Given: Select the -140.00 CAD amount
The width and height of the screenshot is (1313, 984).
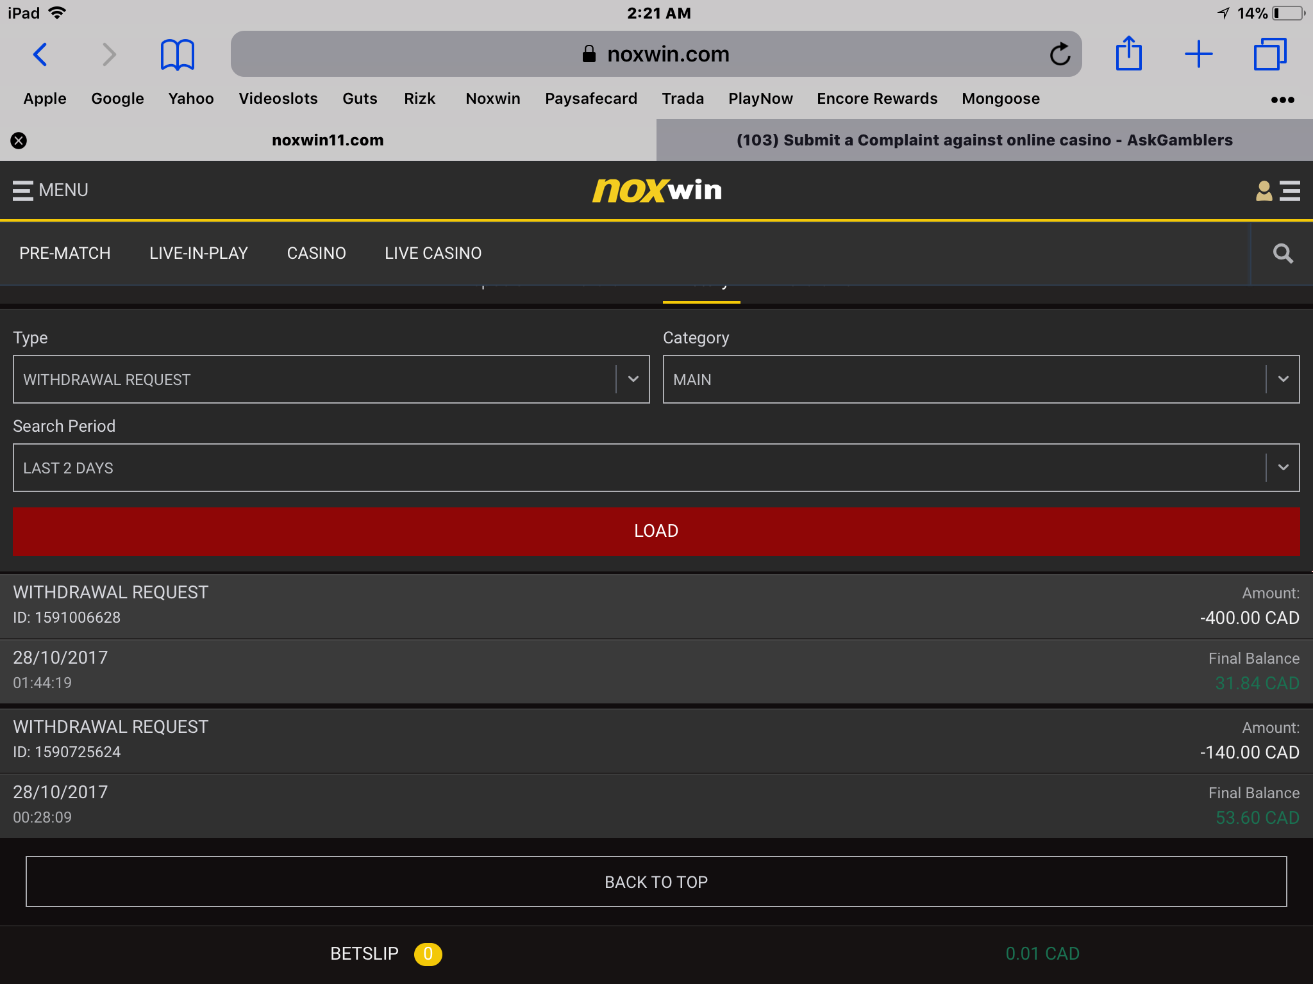Looking at the screenshot, I should tap(1250, 753).
